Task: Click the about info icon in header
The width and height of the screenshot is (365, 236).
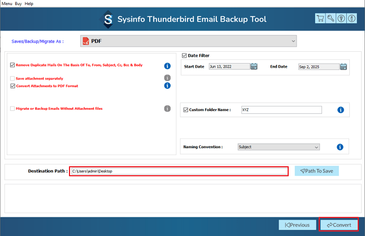Action: coord(351,19)
